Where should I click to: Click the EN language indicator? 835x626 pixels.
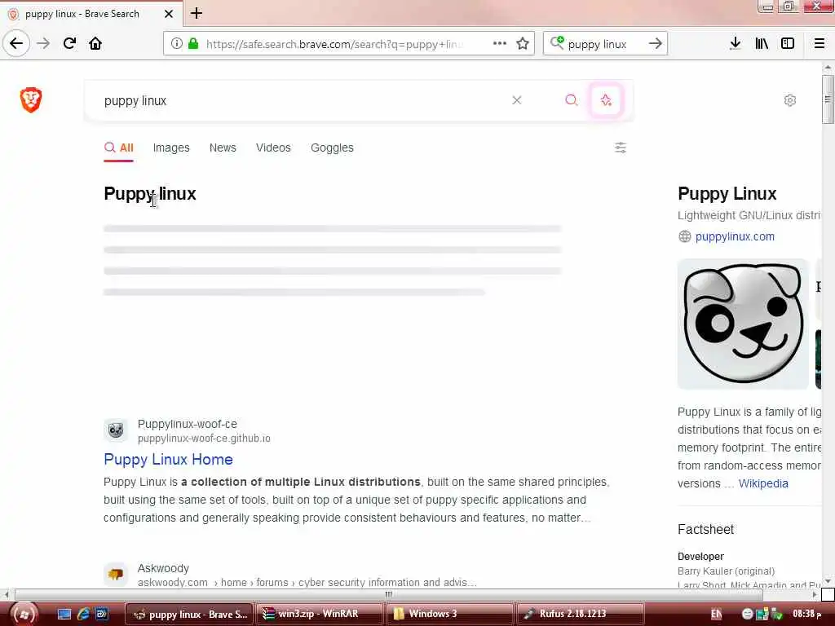(x=716, y=614)
